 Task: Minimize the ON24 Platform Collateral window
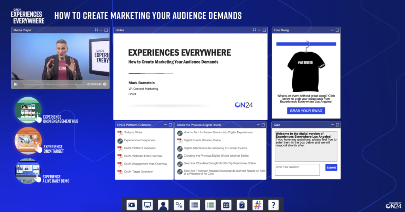pos(165,125)
